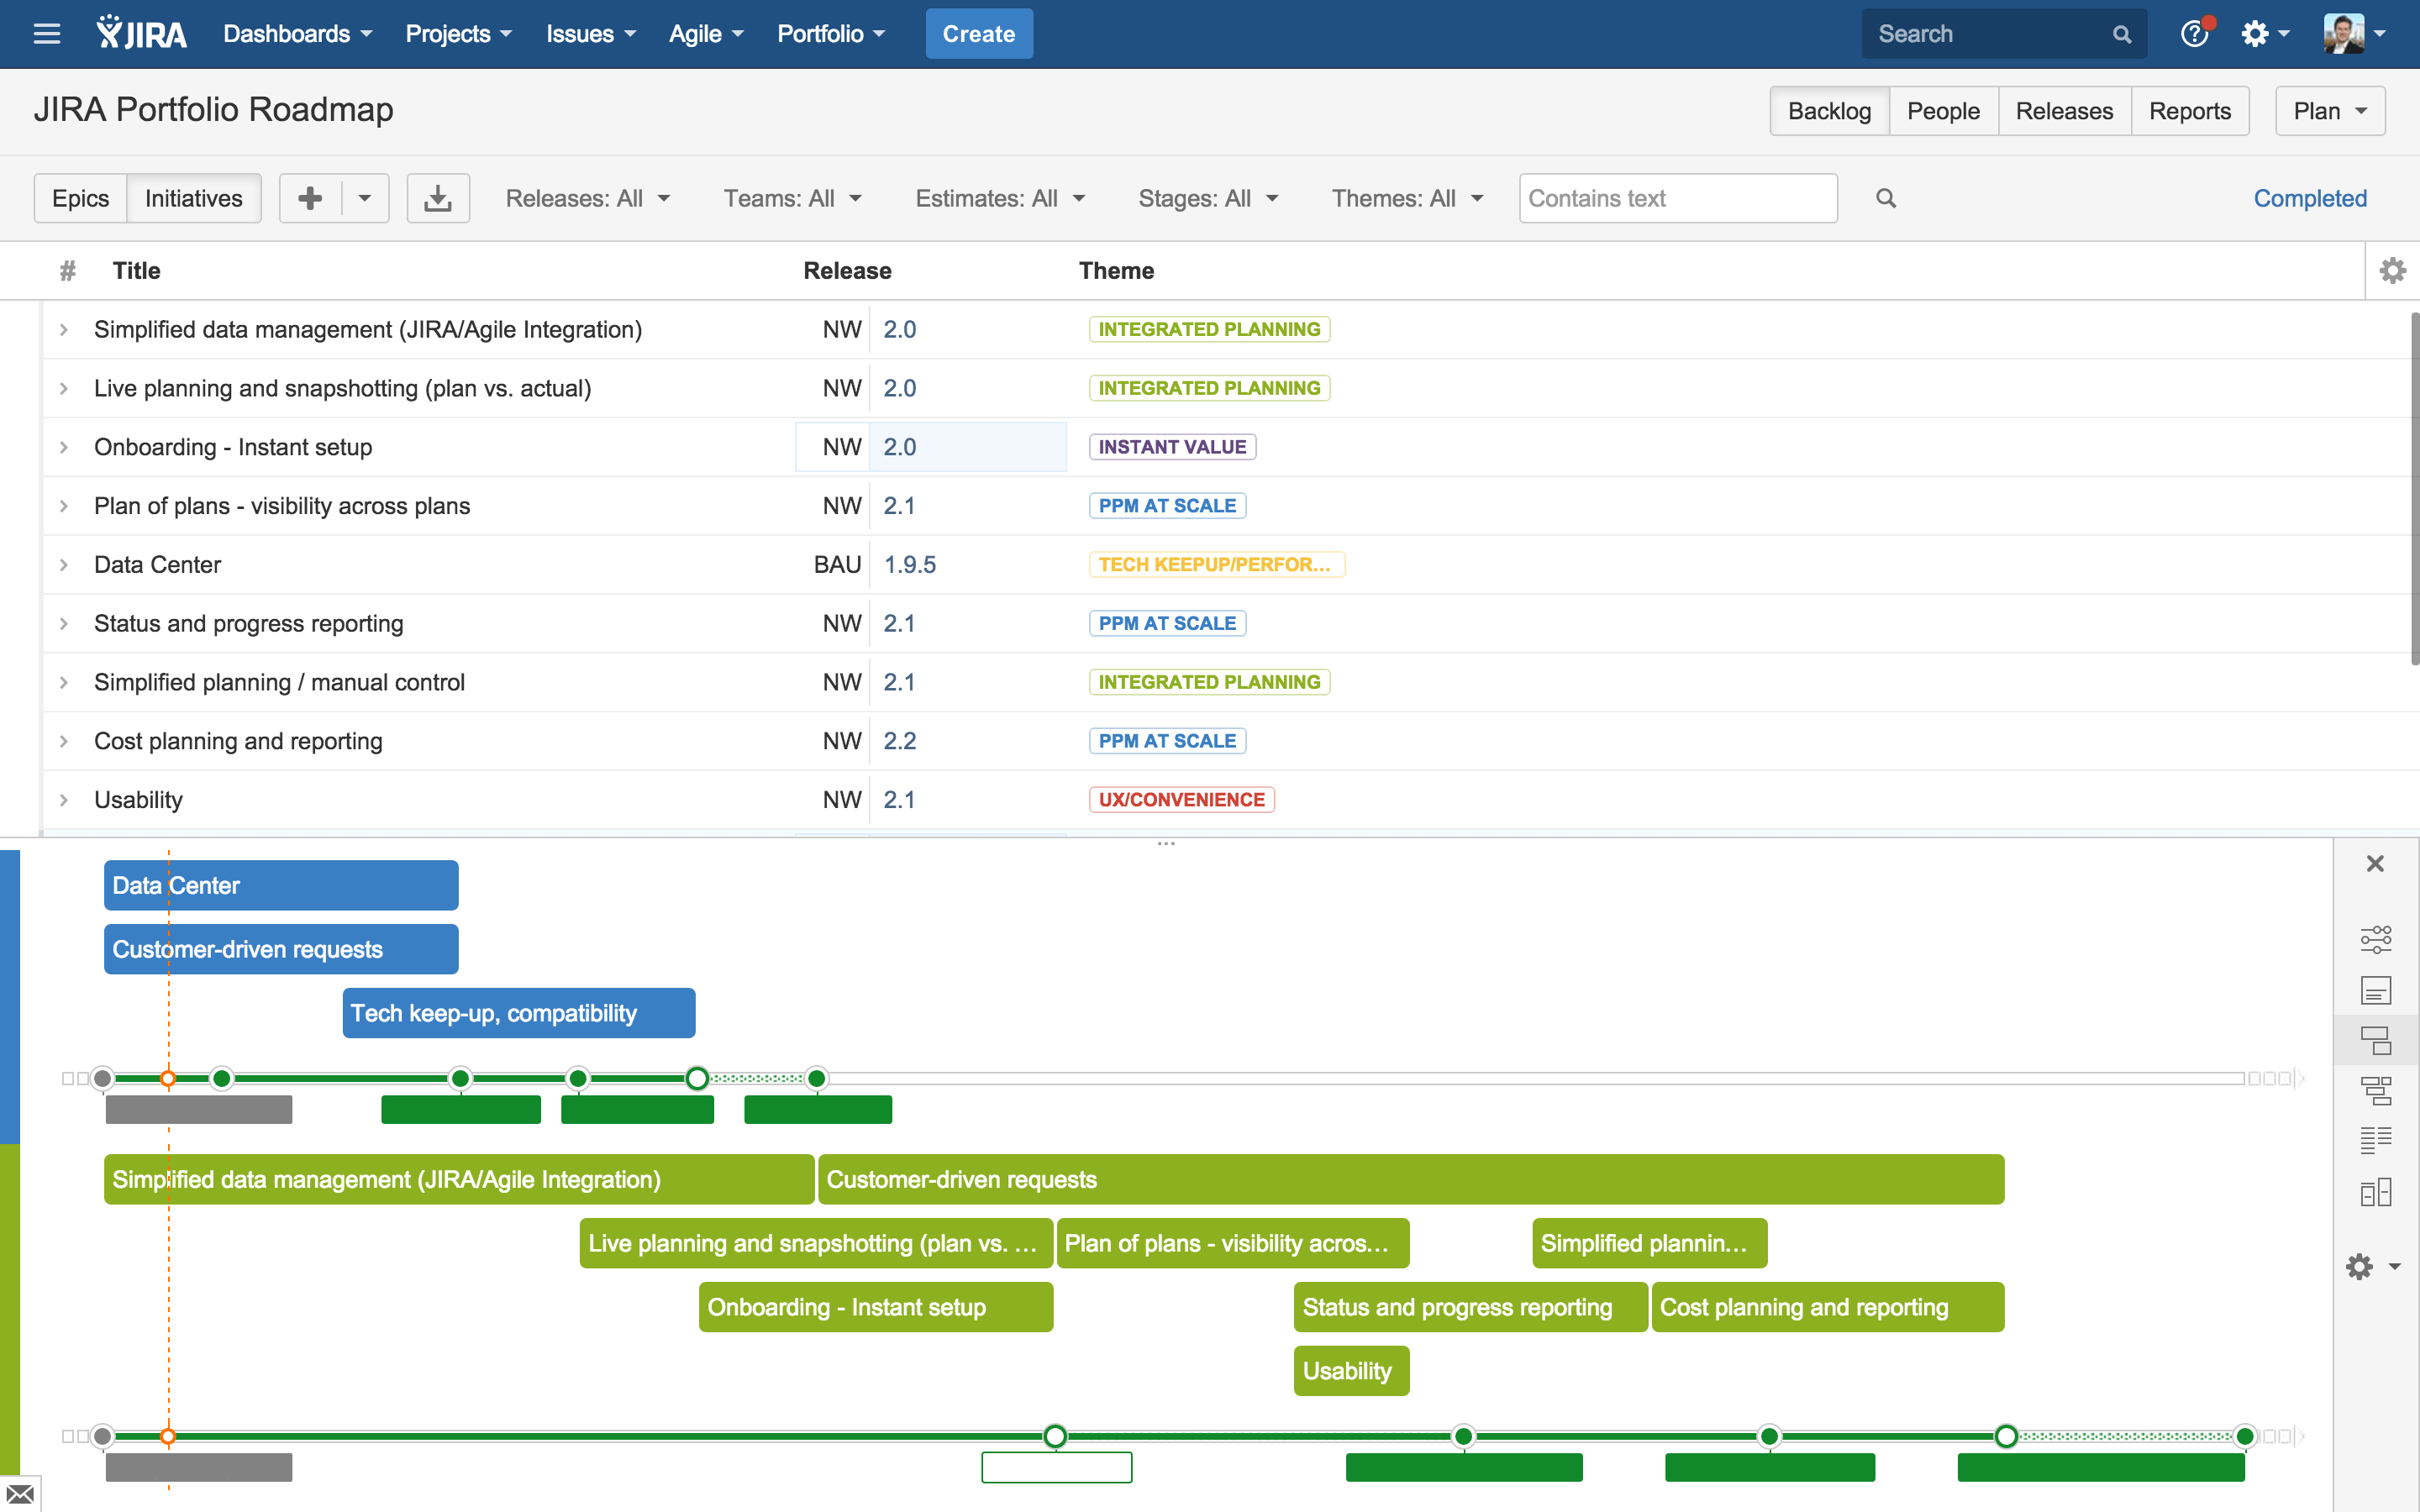The image size is (2420, 1512).
Task: Toggle the Initiatives view tab
Action: (x=195, y=197)
